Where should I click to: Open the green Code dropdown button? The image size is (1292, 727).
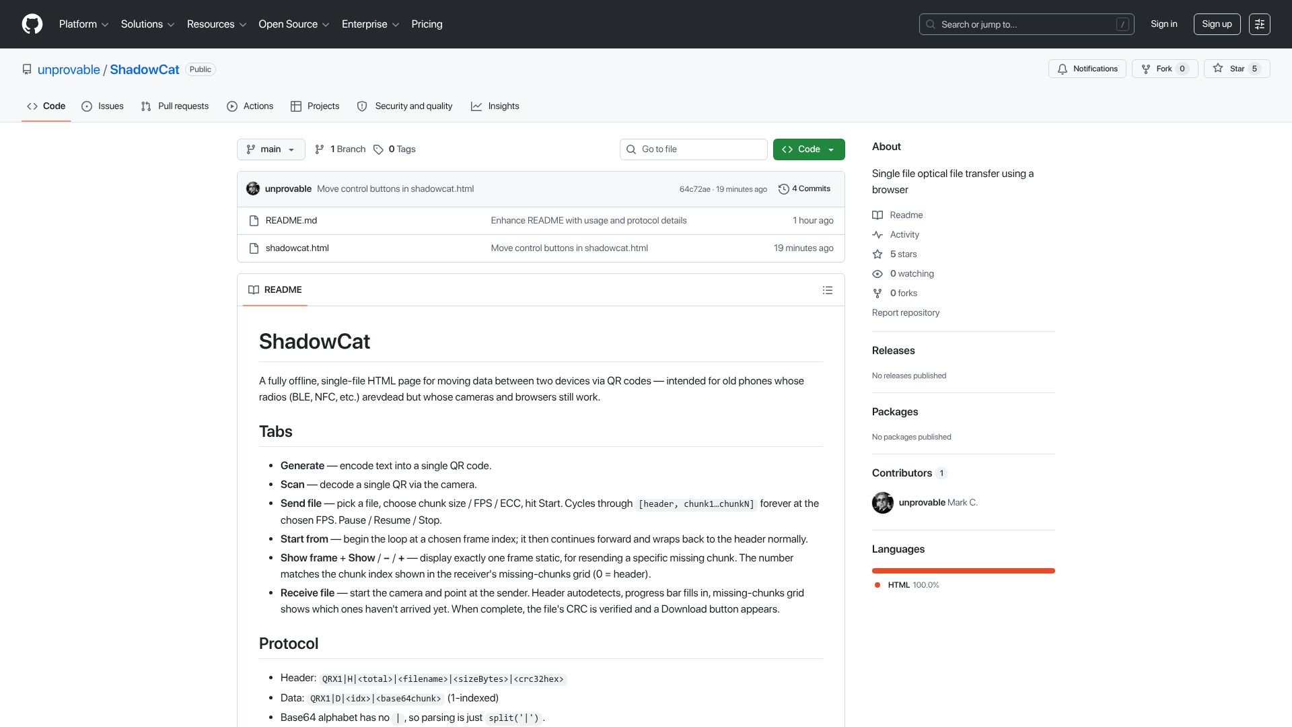tap(809, 149)
